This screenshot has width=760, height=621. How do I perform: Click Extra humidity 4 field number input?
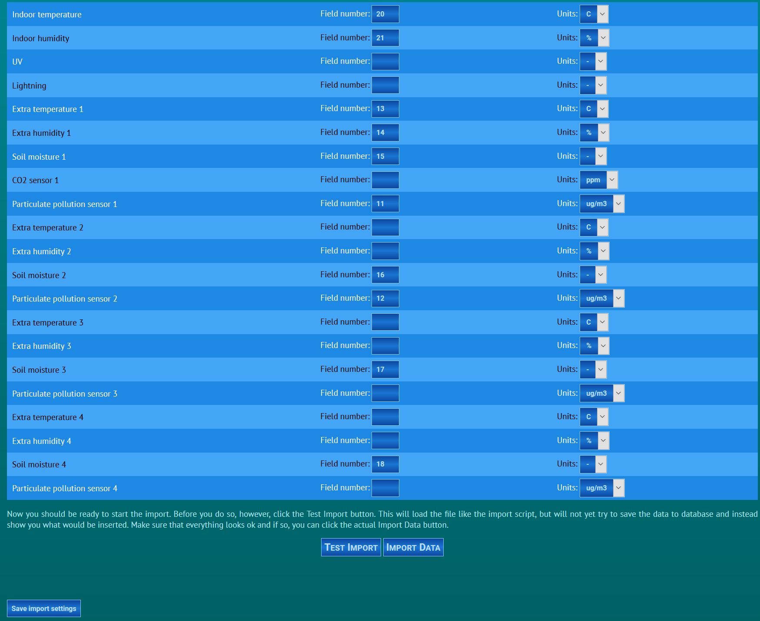pyautogui.click(x=385, y=440)
